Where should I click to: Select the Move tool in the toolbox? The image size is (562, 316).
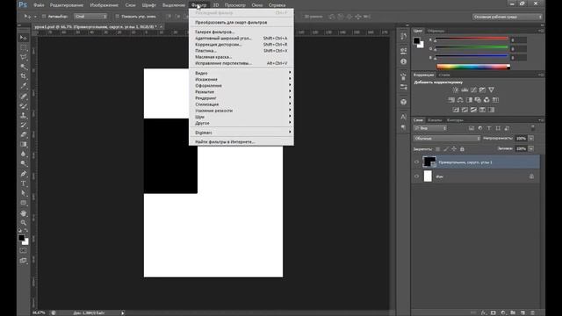tap(24, 38)
